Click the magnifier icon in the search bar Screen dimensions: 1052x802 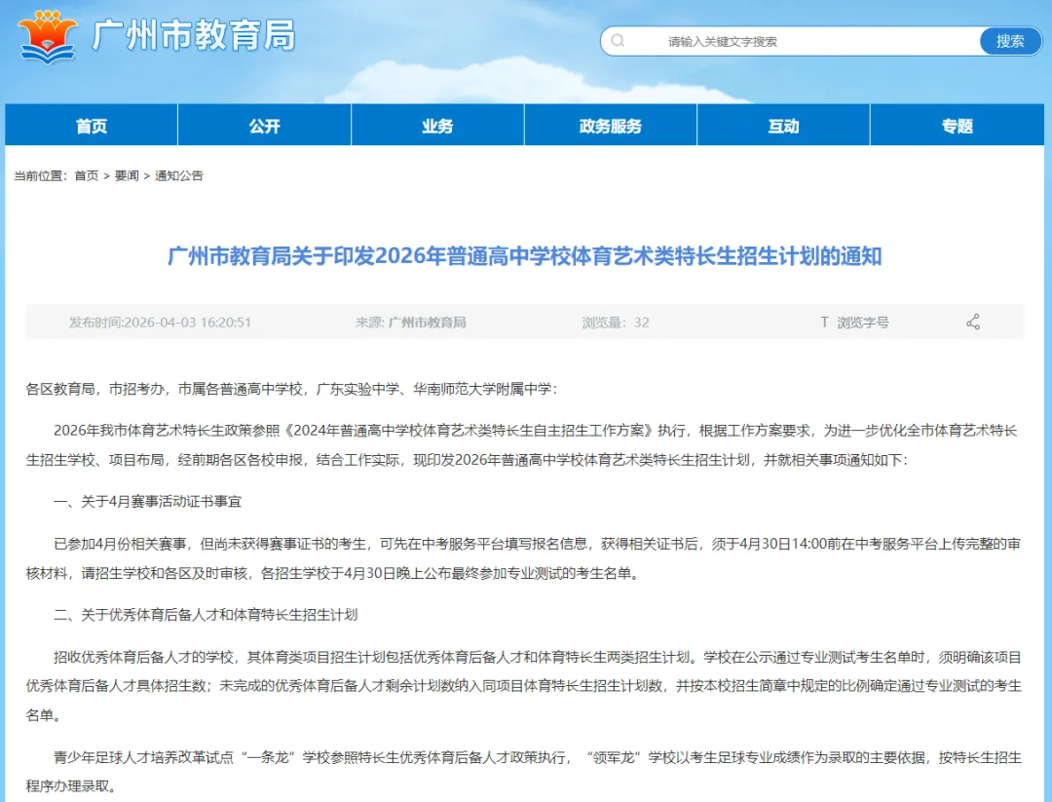[x=618, y=41]
